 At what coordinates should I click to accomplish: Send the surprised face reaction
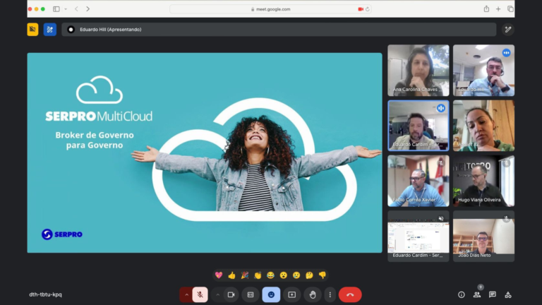(x=284, y=275)
